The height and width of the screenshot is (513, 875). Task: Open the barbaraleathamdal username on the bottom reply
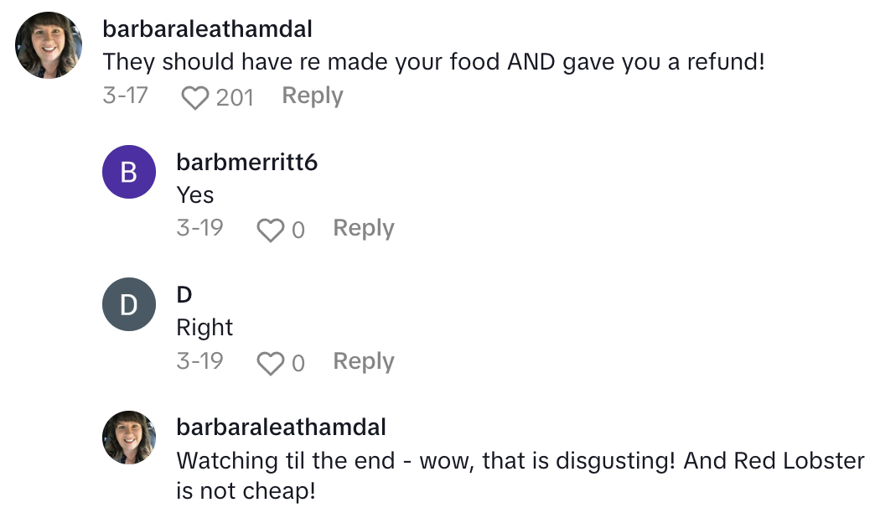(281, 427)
